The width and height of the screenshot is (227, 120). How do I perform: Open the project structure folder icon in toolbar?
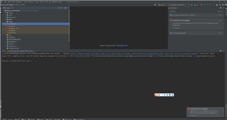pyautogui.click(x=217, y=5)
